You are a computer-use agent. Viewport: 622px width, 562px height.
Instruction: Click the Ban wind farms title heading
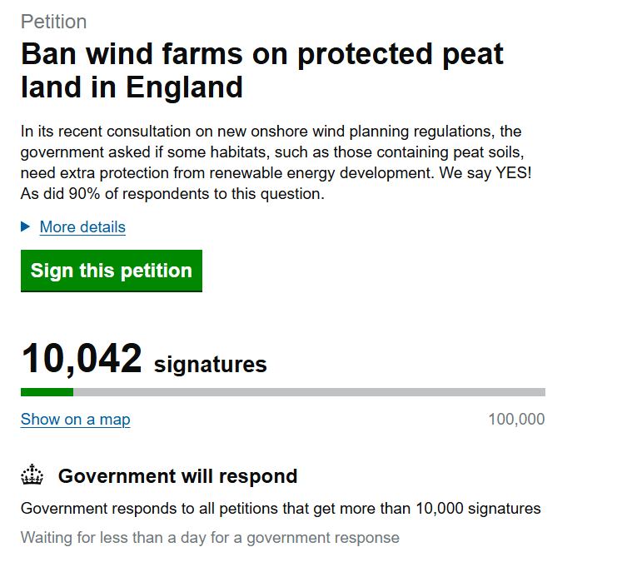[261, 54]
